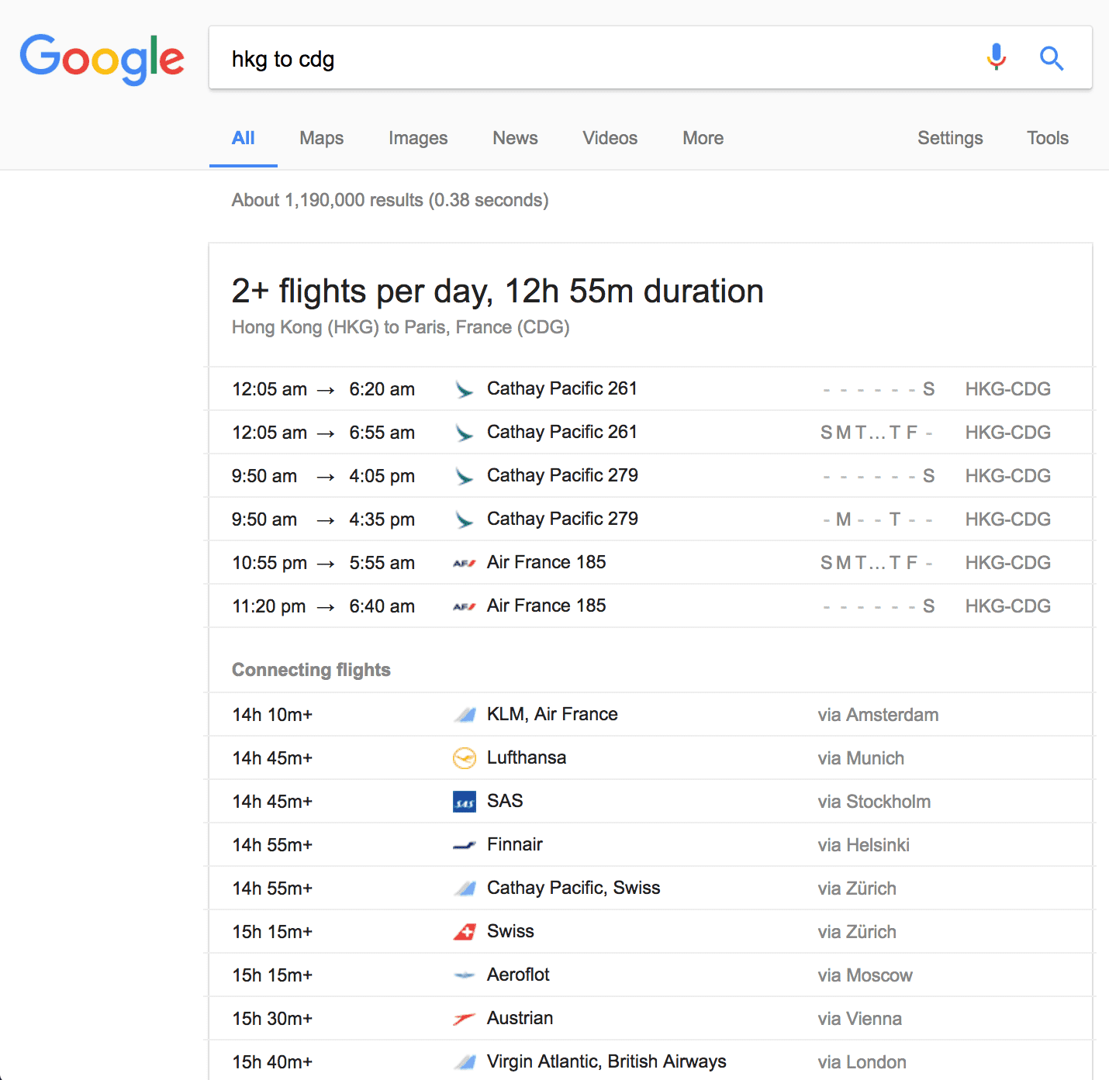This screenshot has width=1109, height=1080.
Task: Click 'Hong Kong (HKG) to Paris, France (CDG)' subtitle
Action: 400,327
